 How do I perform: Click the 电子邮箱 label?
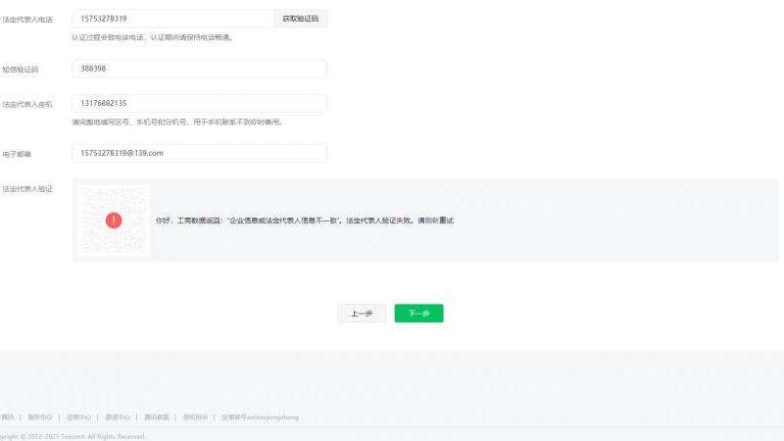pyautogui.click(x=17, y=154)
